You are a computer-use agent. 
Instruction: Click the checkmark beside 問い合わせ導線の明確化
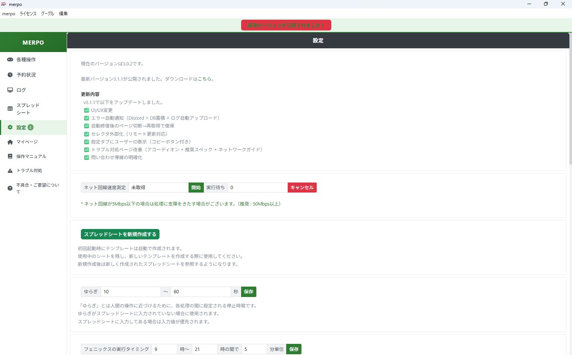(86, 158)
